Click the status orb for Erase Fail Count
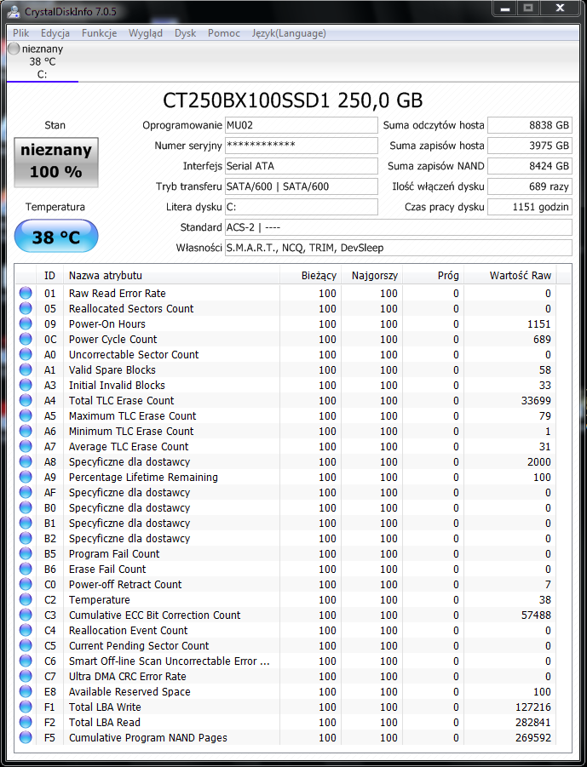The image size is (587, 767). click(x=26, y=569)
